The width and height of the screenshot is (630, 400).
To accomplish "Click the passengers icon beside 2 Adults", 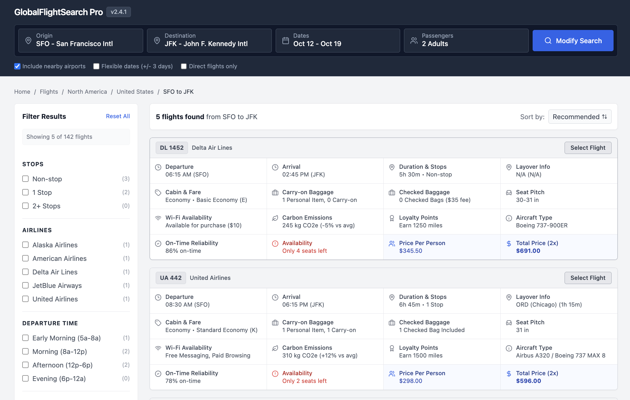I will point(414,41).
